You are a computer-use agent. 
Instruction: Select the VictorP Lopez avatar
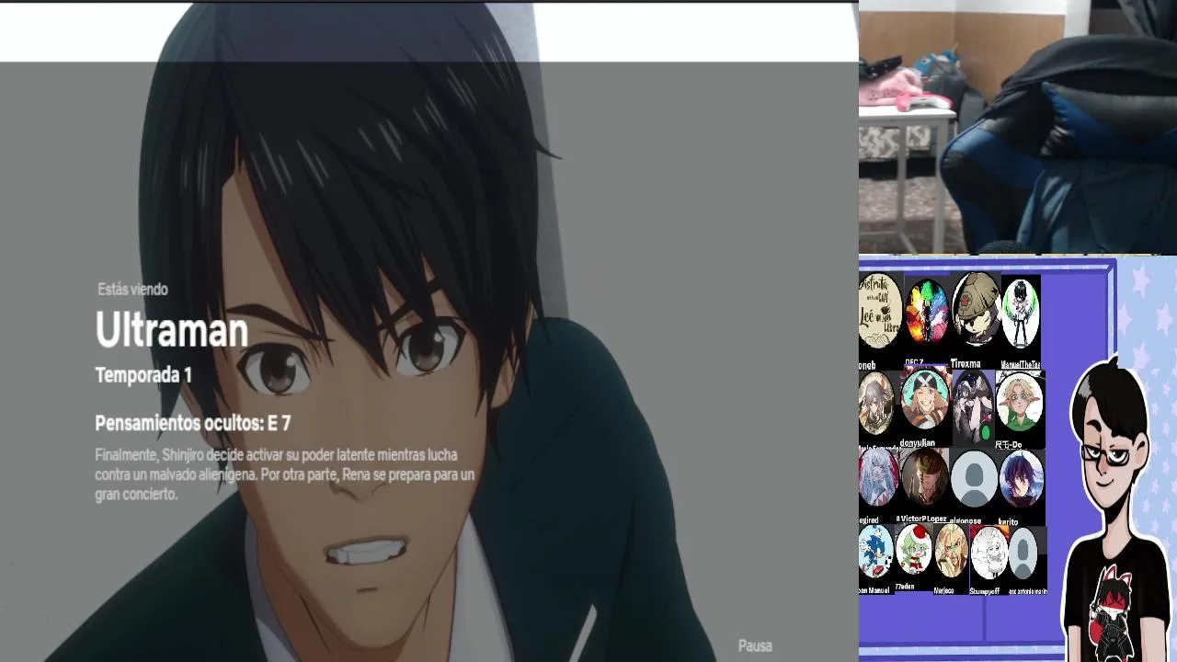(x=925, y=477)
